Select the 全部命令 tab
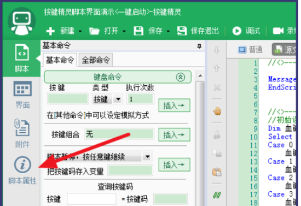301x206 pixels. tap(96, 60)
